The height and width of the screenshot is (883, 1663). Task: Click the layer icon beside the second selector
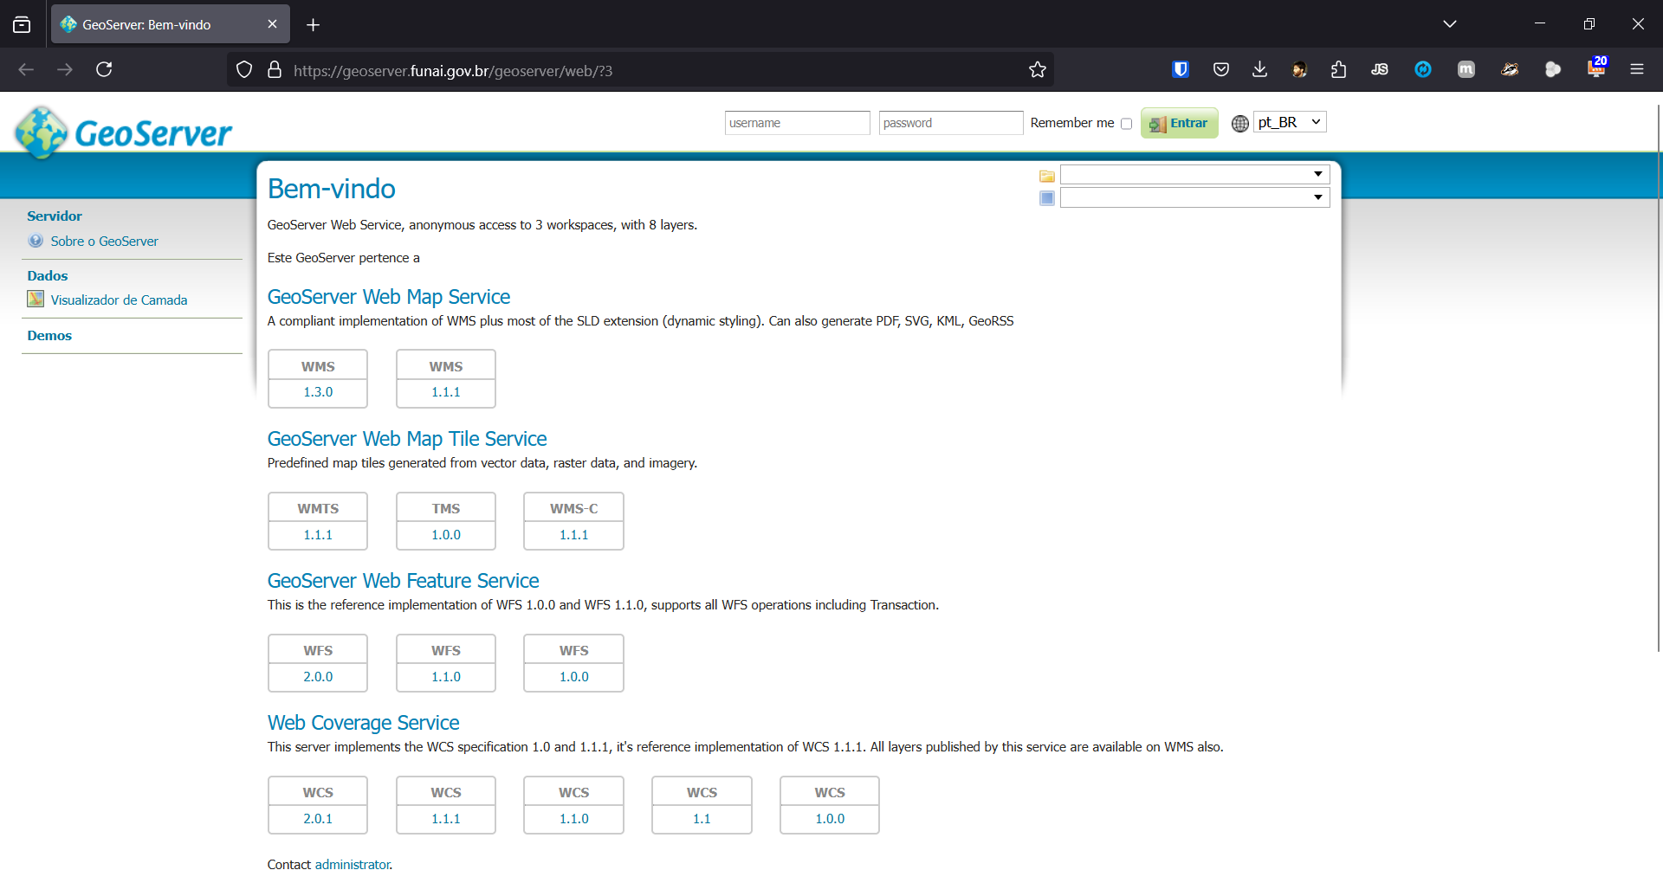(1047, 198)
